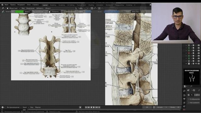Jump to timeline start frame

pyautogui.click(x=86, y=107)
